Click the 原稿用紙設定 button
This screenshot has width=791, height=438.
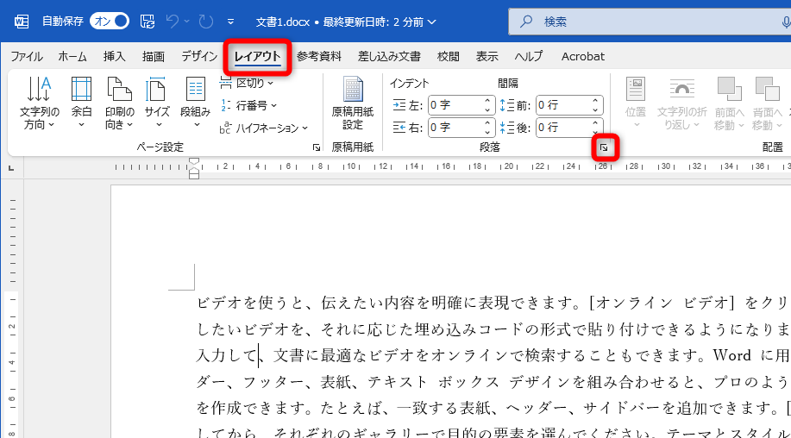pos(353,103)
